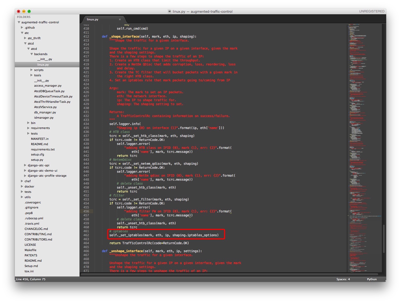Click line number 437 in the gutter
The image size is (401, 303).
point(86,136)
